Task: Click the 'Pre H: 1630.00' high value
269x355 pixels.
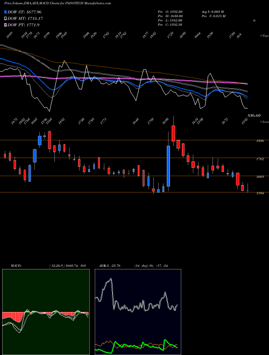Action: pyautogui.click(x=171, y=16)
